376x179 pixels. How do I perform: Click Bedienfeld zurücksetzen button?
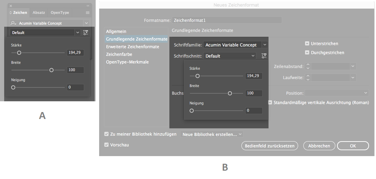point(270,146)
